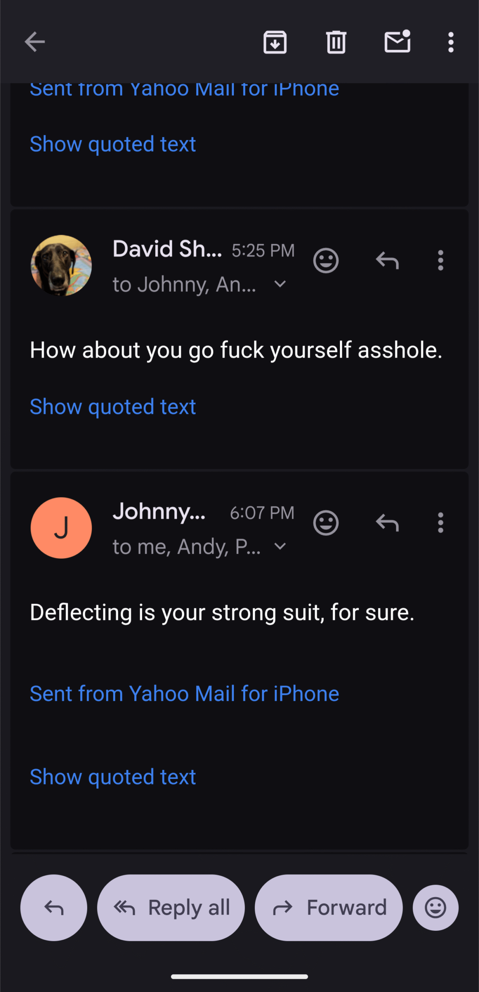Open more options for Johnny's message
Viewport: 479px width, 992px height.
pos(440,523)
